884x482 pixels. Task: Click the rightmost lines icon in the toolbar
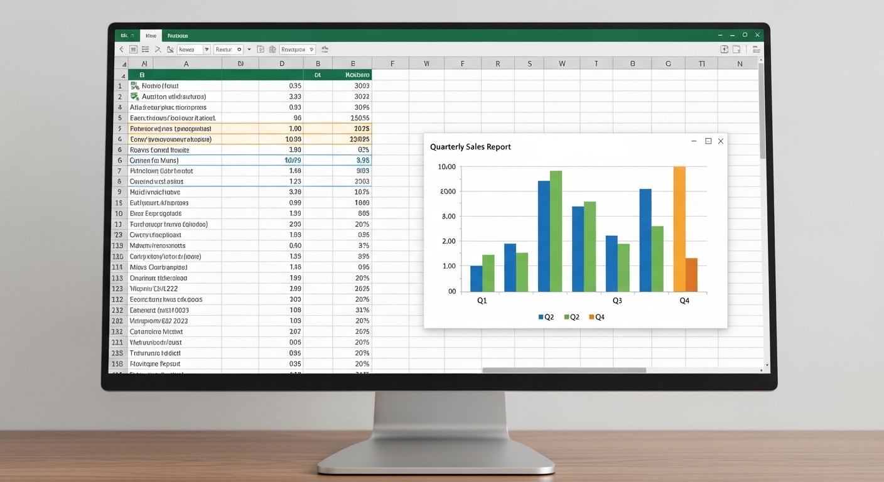click(756, 49)
